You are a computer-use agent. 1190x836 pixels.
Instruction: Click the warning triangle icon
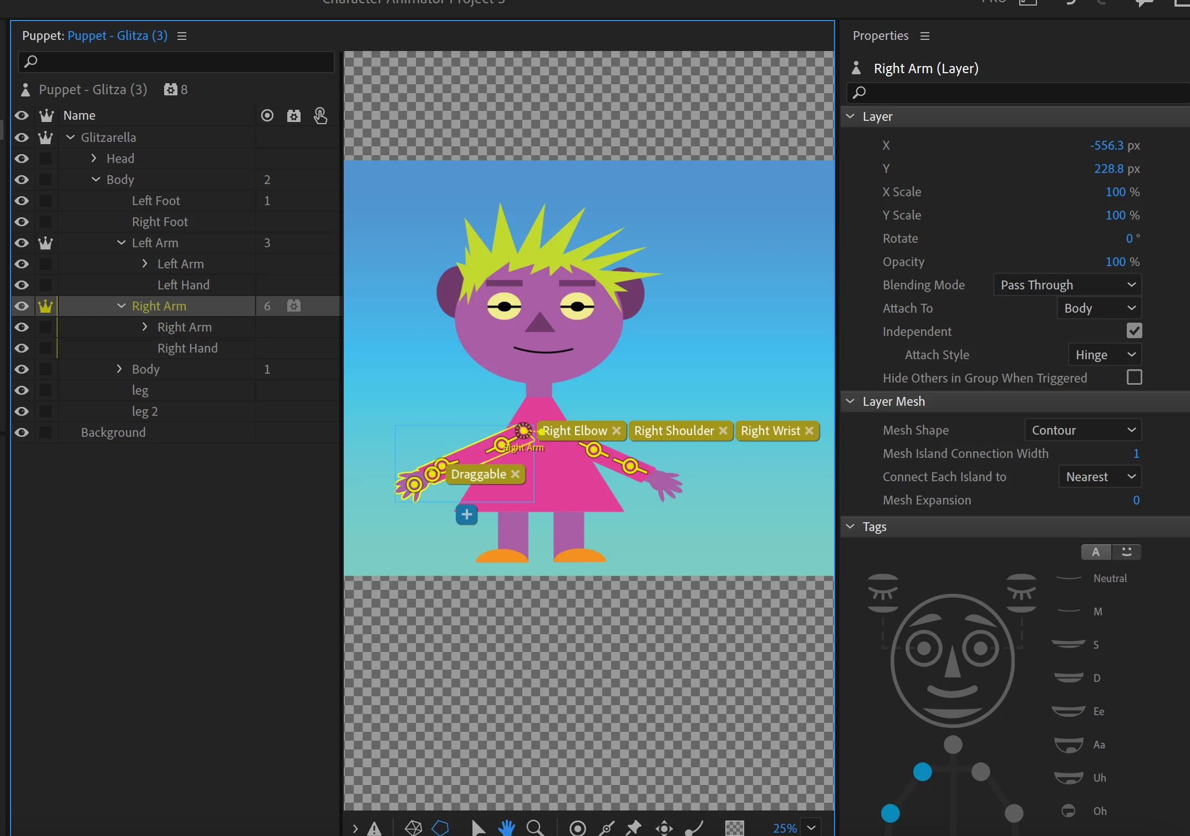pos(375,828)
